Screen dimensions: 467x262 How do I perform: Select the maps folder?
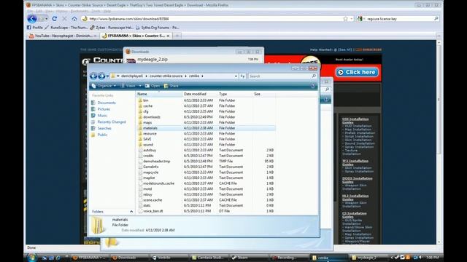tap(147, 122)
